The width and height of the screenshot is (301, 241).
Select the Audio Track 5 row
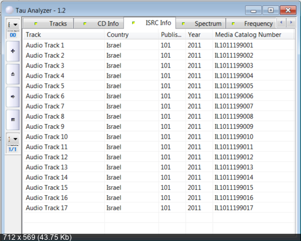tap(158, 86)
